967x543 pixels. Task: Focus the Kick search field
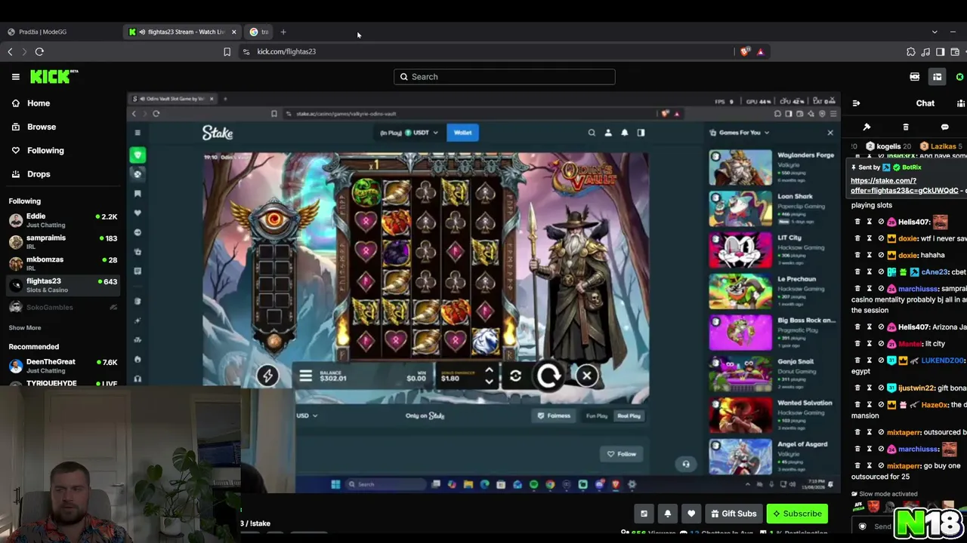point(504,76)
